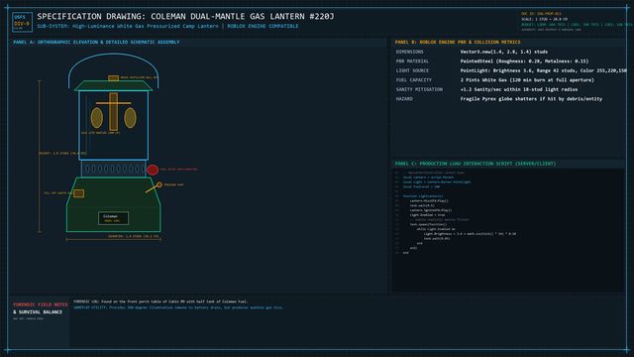Click the FUEL CAPACITY label
The height and width of the screenshot is (357, 634).
pos(414,80)
